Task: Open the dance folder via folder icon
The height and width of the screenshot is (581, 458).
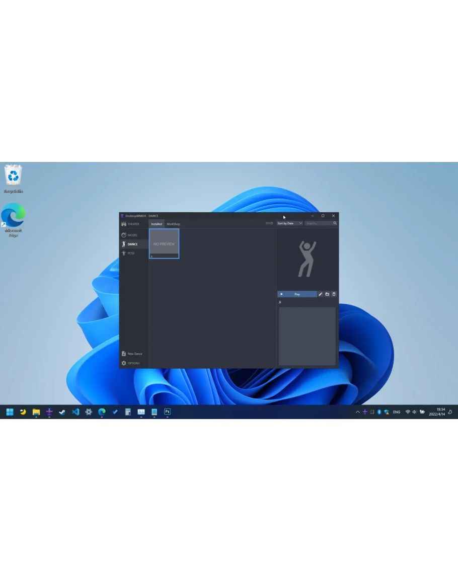Action: click(x=327, y=294)
